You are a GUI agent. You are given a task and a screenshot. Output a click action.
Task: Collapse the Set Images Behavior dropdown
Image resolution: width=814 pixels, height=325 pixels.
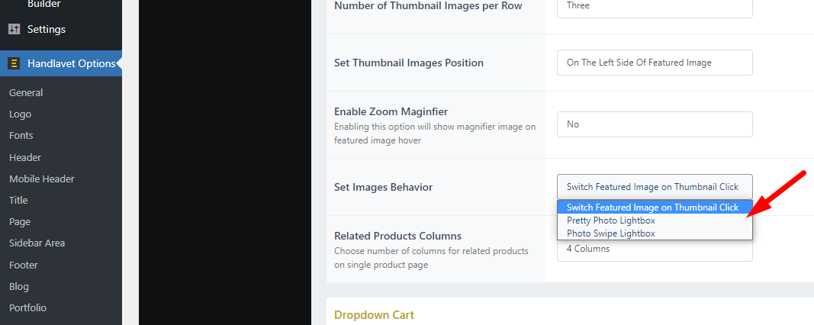pos(655,187)
